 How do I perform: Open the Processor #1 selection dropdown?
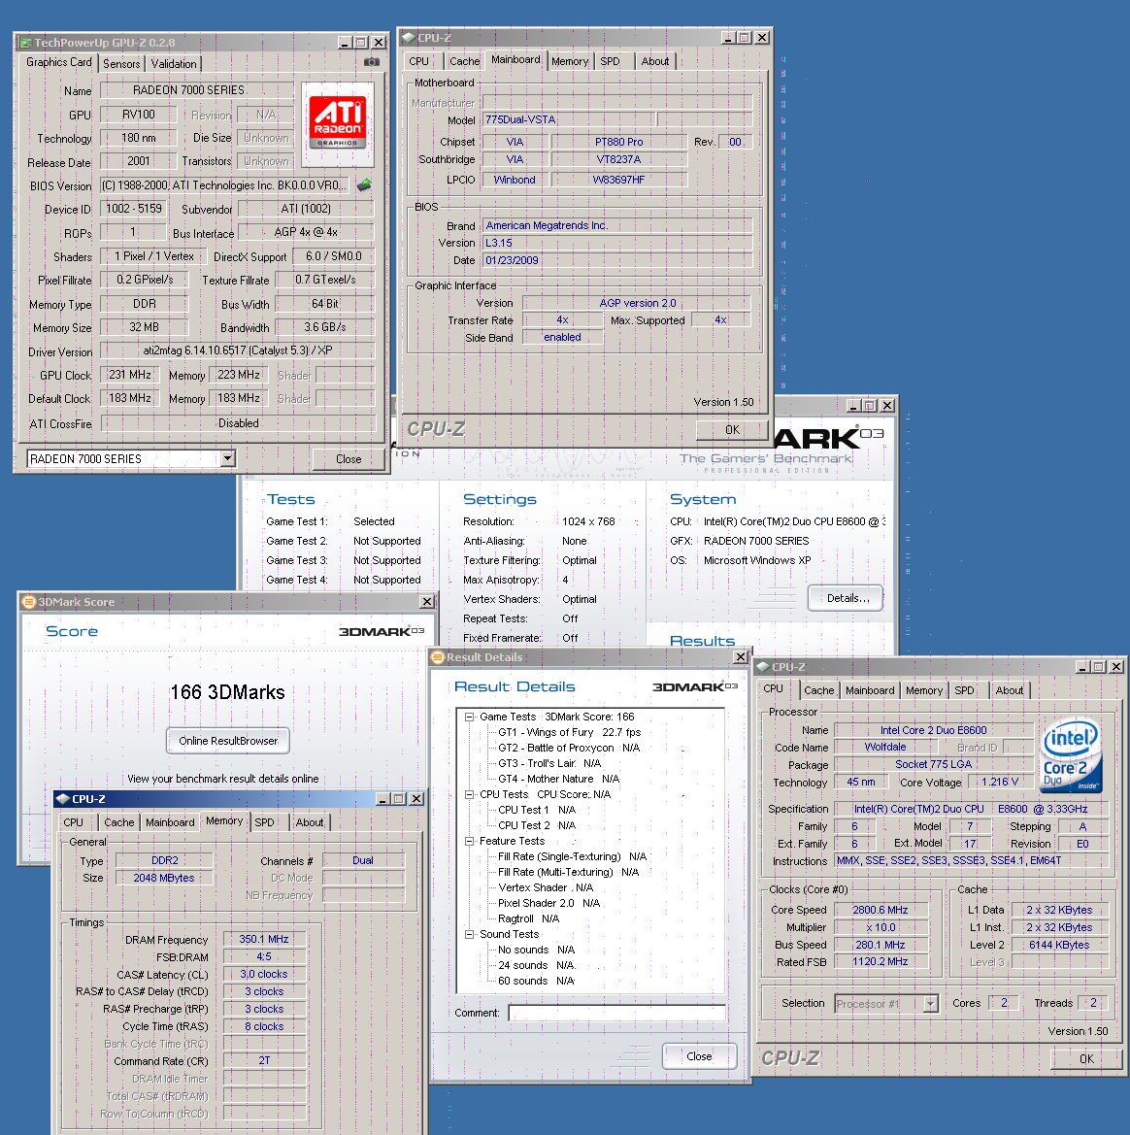(x=931, y=1003)
